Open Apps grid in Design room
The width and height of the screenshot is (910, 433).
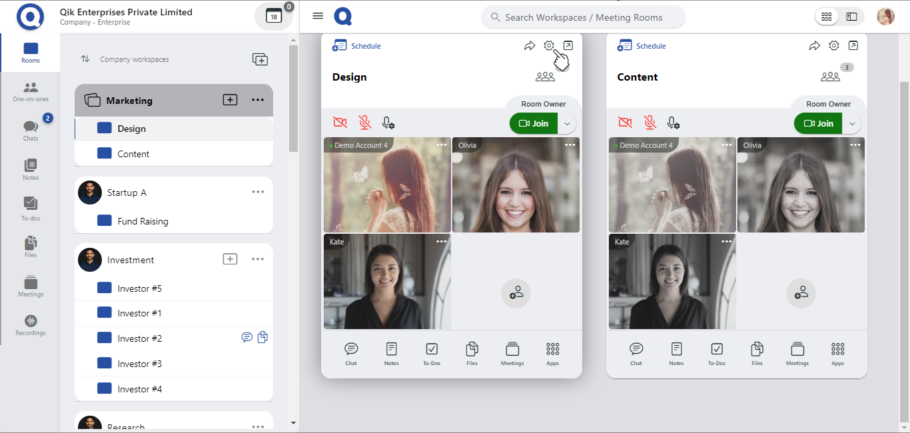click(552, 354)
